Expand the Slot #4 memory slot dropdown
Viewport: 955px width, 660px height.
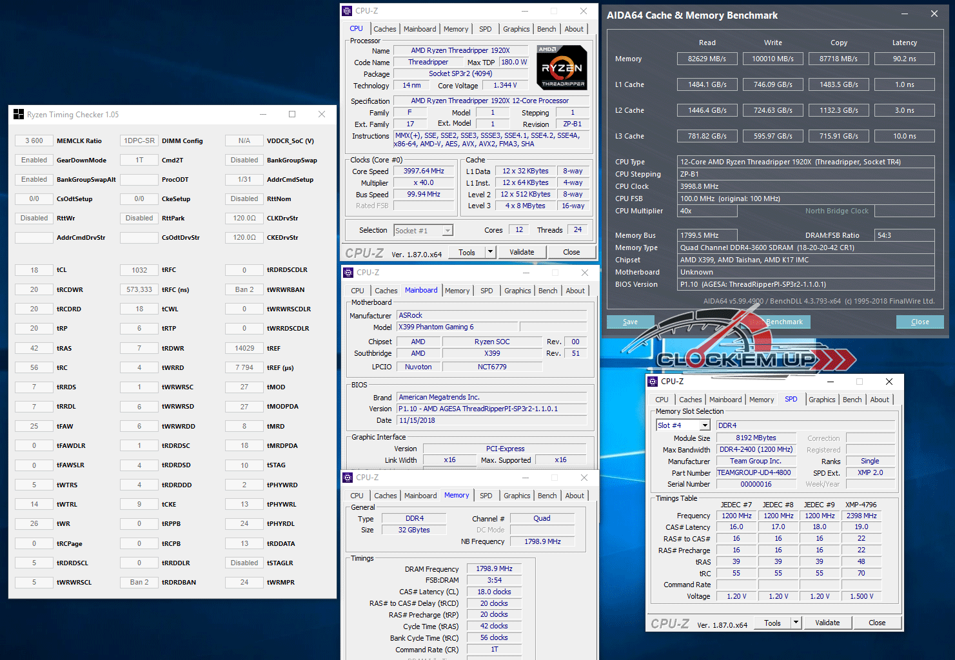705,425
